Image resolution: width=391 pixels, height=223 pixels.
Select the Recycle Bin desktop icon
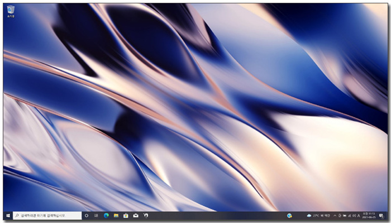pyautogui.click(x=11, y=11)
